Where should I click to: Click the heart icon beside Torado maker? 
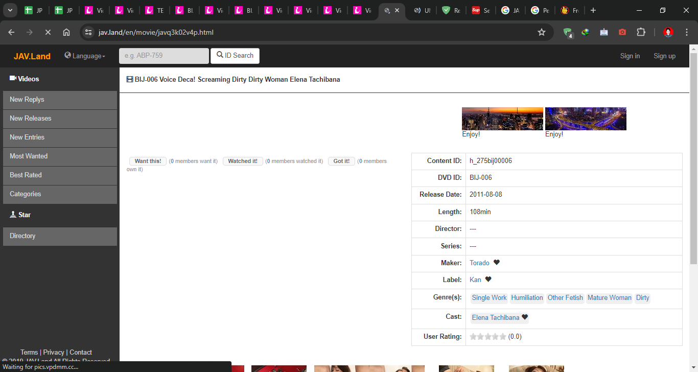496,263
